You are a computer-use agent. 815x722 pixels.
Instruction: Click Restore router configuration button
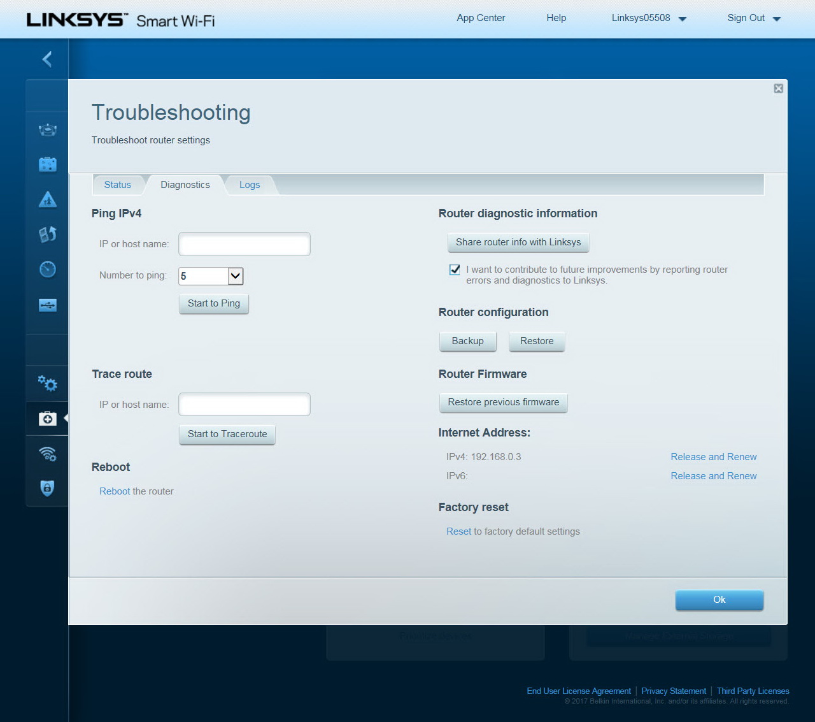[537, 341]
